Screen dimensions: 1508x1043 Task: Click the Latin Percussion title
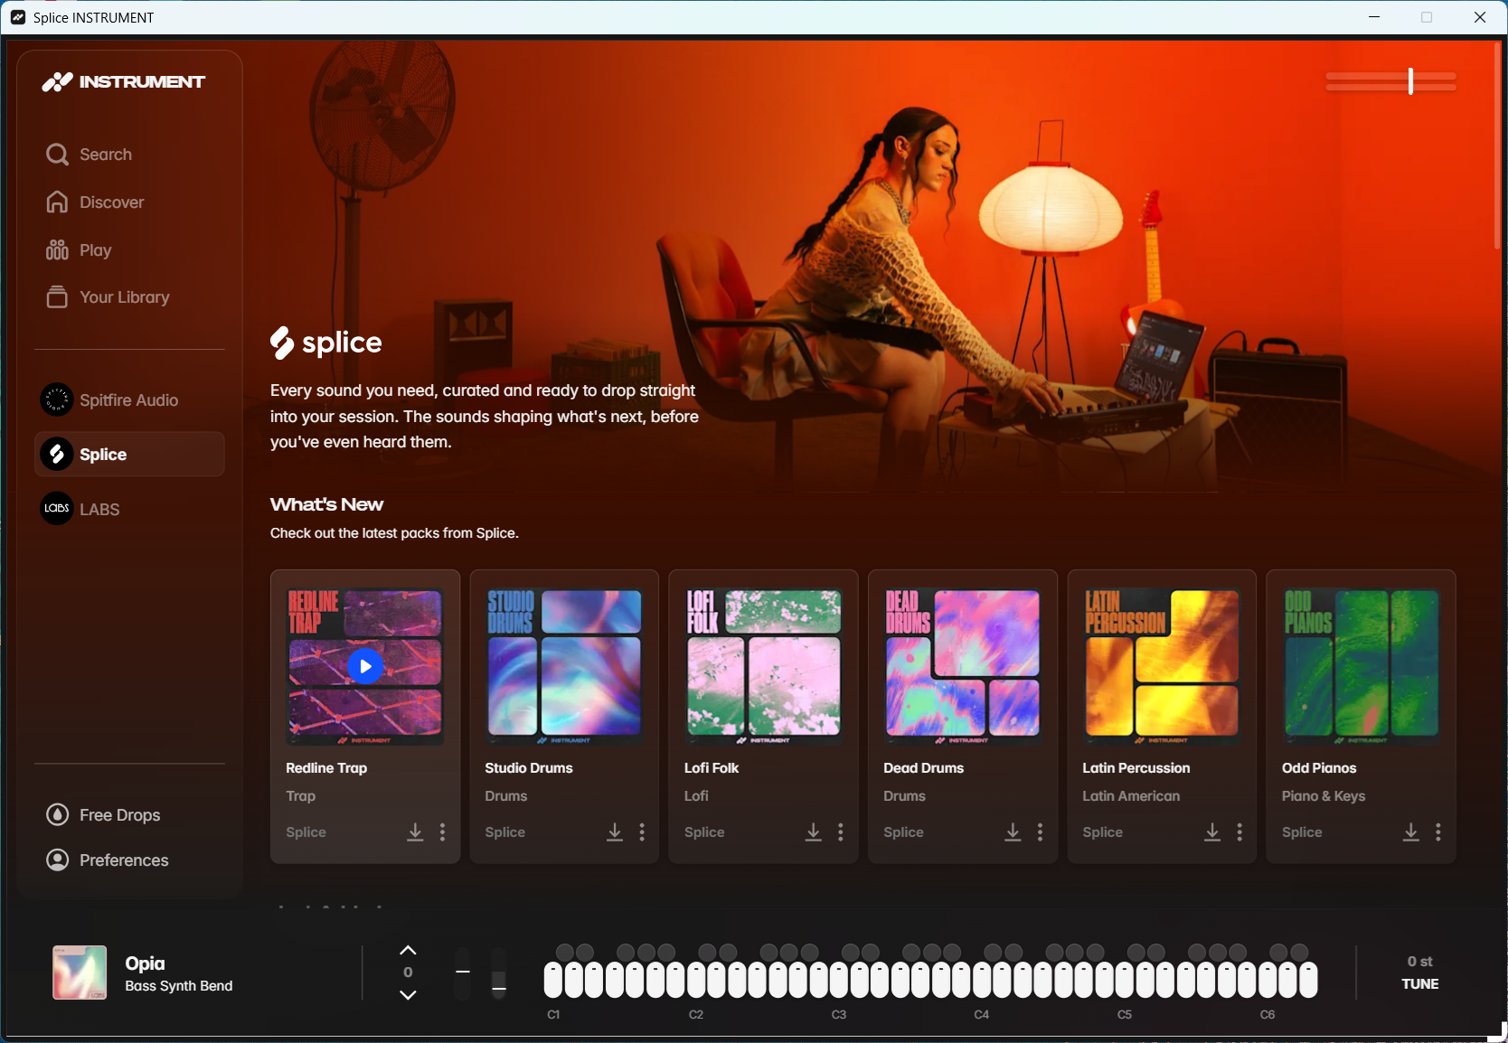pyautogui.click(x=1136, y=768)
